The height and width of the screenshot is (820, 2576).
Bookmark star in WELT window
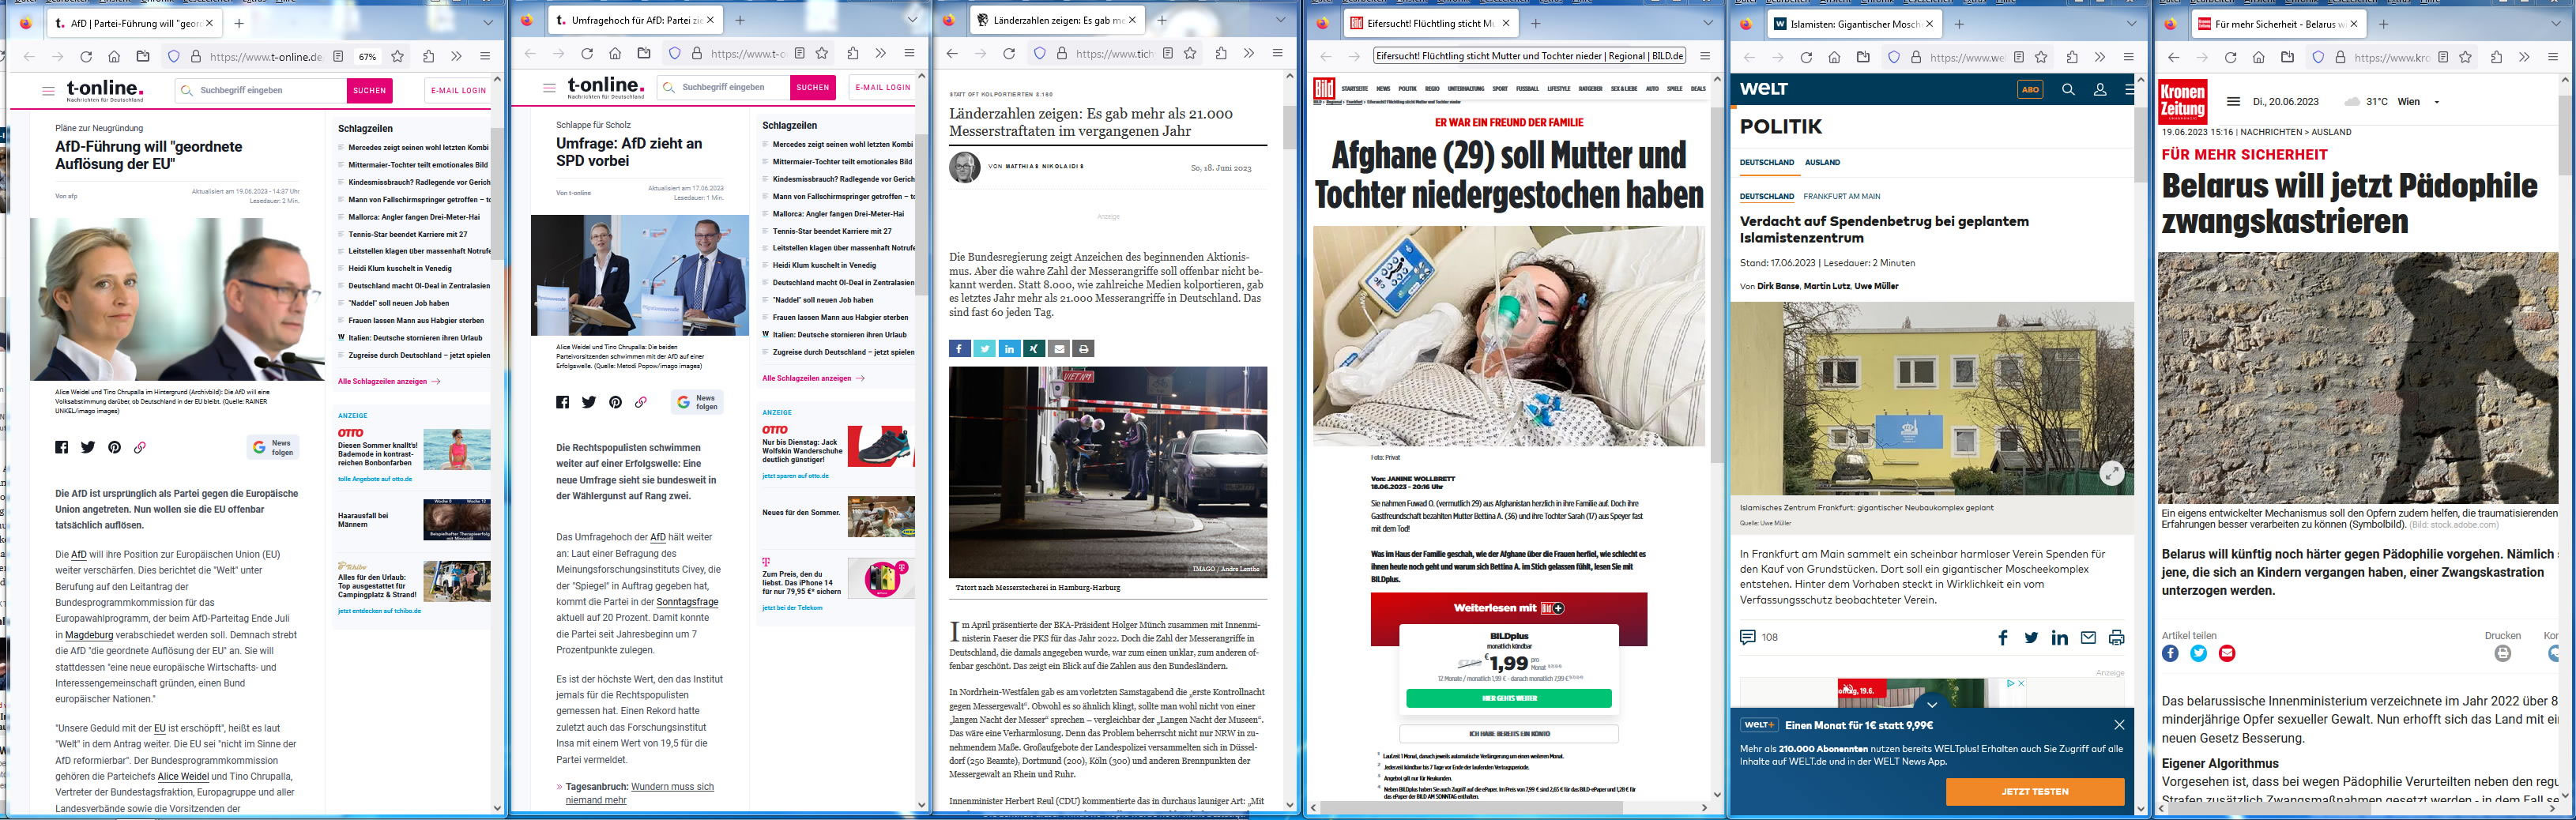tap(2042, 57)
